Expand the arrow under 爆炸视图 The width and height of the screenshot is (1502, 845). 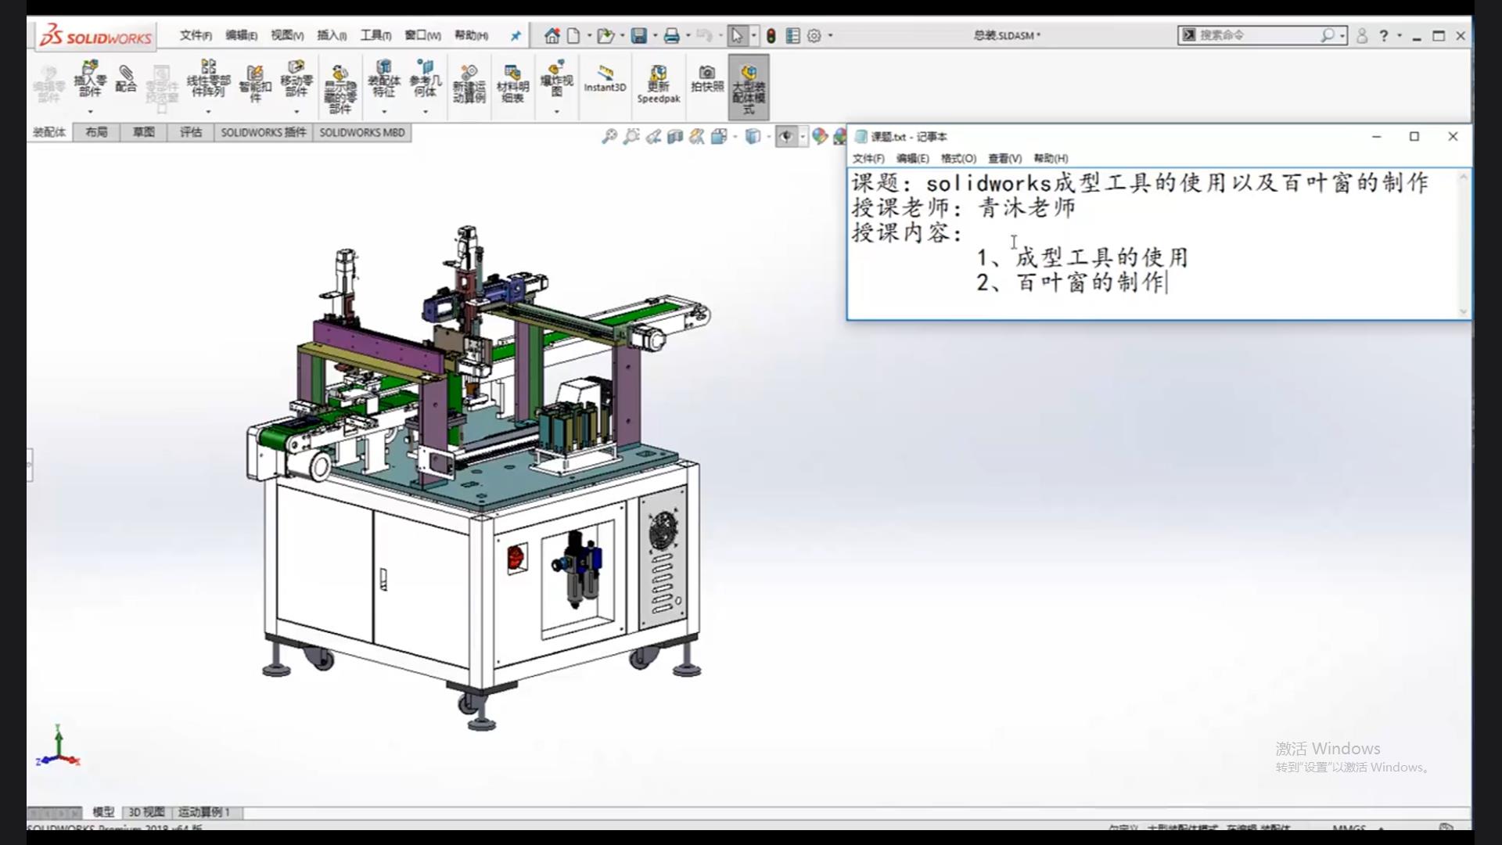(556, 111)
